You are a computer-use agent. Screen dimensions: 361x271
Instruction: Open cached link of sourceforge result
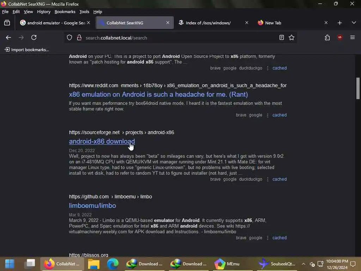(x=280, y=179)
